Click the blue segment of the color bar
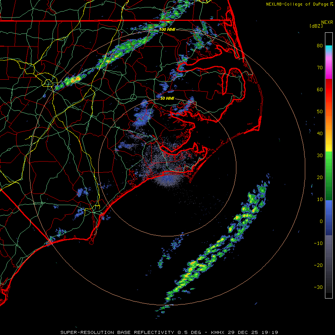Screen dimensions: 335x335 click(329, 218)
